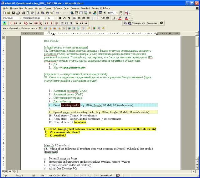The height and width of the screenshot is (178, 200).
Task: Open the style dropdown showing Обычный
Action: [20, 18]
